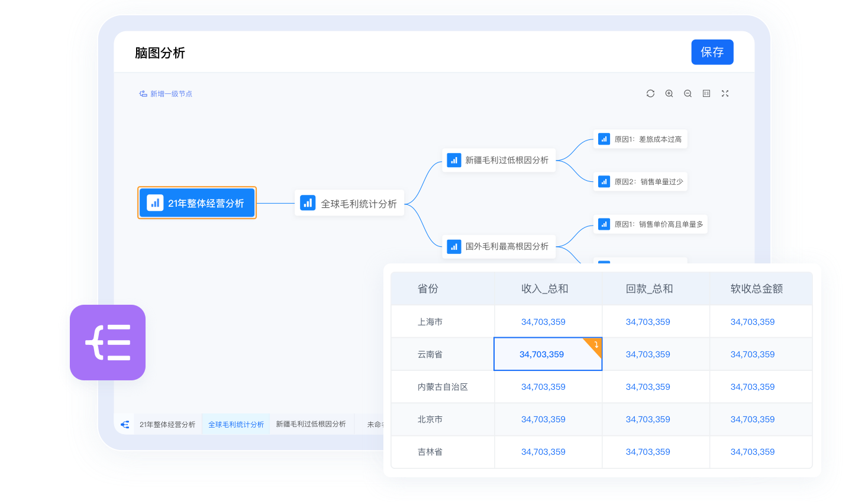This screenshot has height=502, width=852.
Task: Click 上海市 收入_总和 value
Action: coord(543,321)
